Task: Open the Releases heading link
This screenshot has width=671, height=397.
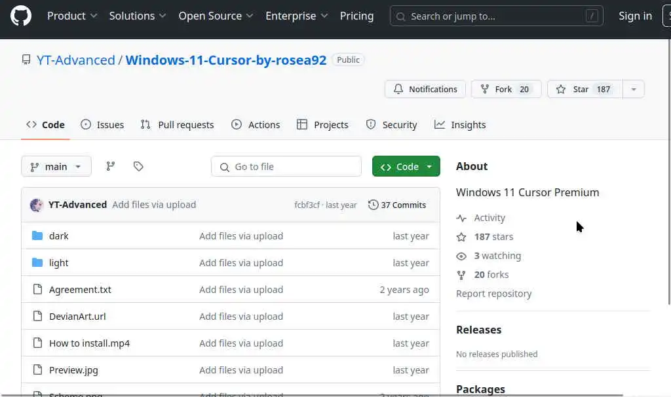Action: (x=478, y=330)
